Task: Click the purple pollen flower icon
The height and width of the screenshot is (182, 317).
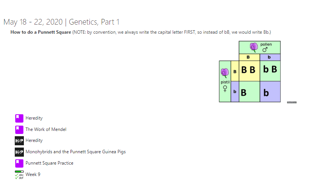Action: coord(254,47)
